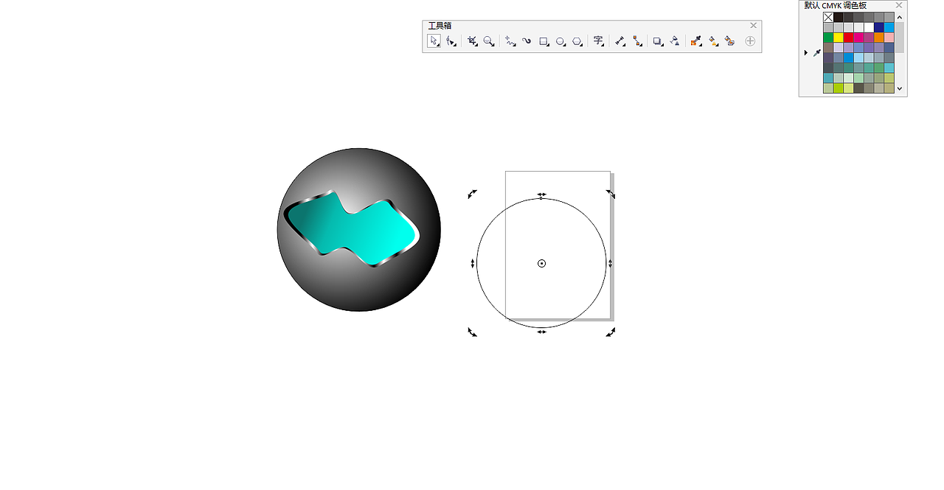
Task: Open the palette flyout arrow menu
Action: click(x=805, y=53)
